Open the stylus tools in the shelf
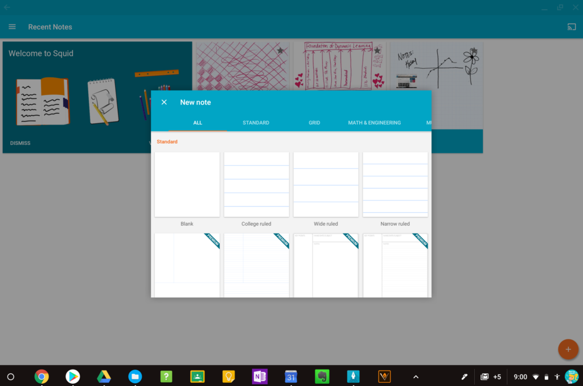This screenshot has width=583, height=386. click(465, 377)
